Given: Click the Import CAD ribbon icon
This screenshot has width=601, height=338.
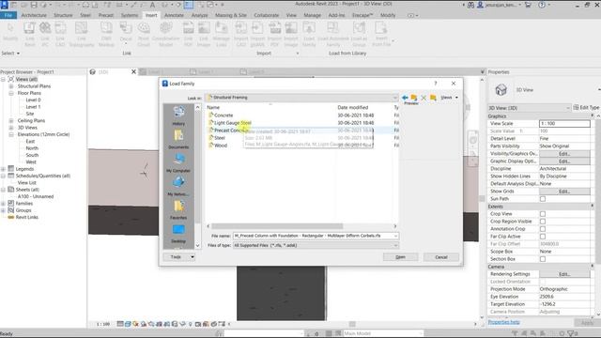Looking at the screenshot, I should click(x=240, y=34).
